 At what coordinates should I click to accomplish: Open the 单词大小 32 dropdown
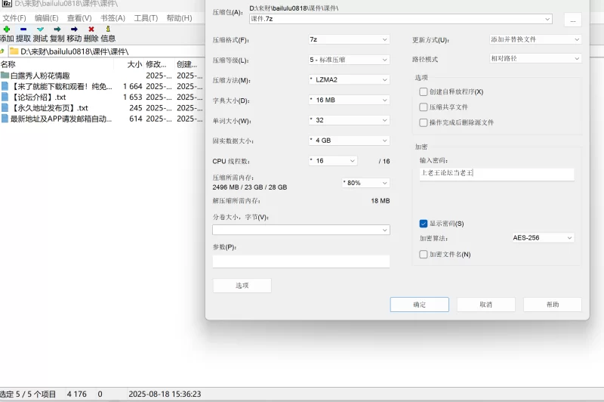pos(349,120)
